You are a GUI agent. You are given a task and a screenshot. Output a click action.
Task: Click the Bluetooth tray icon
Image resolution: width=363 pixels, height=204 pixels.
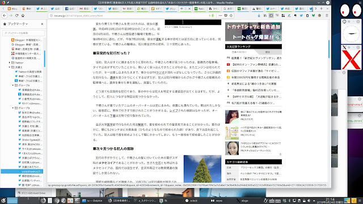[x=289, y=201]
